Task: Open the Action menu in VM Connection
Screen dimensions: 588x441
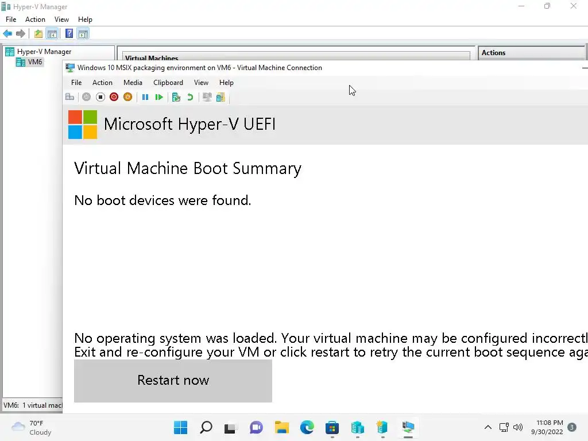Action: pos(102,83)
